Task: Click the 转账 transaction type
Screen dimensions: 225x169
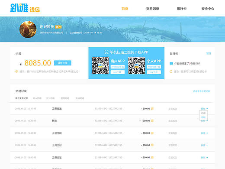Action: [55, 120]
